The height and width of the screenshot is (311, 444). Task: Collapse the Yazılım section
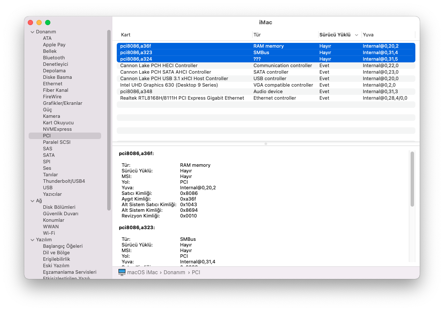(x=32, y=240)
